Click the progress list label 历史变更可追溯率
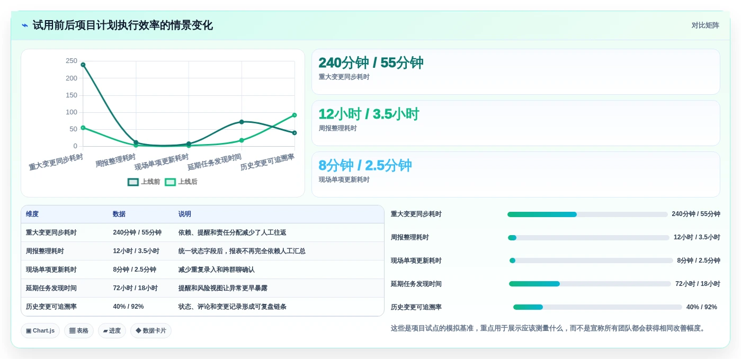Viewport: 741px width, 359px height. pyautogui.click(x=416, y=307)
